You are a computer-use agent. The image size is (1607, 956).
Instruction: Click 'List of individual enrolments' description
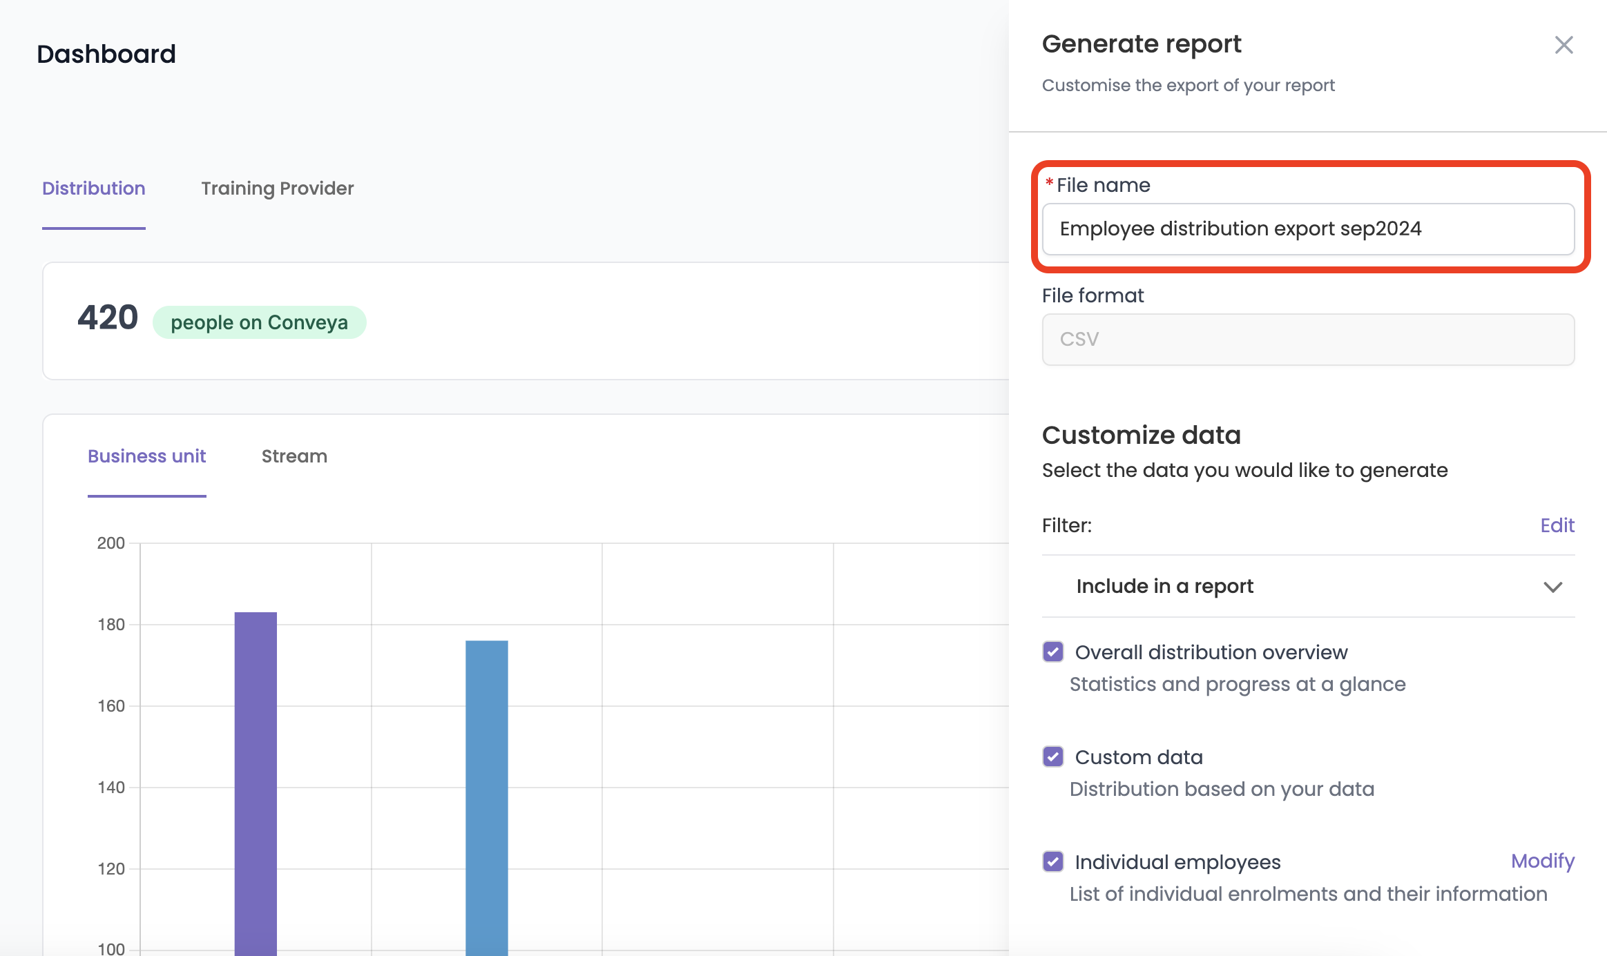(1308, 894)
